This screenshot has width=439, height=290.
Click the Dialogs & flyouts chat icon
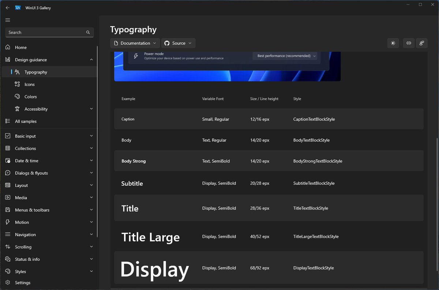(8, 173)
